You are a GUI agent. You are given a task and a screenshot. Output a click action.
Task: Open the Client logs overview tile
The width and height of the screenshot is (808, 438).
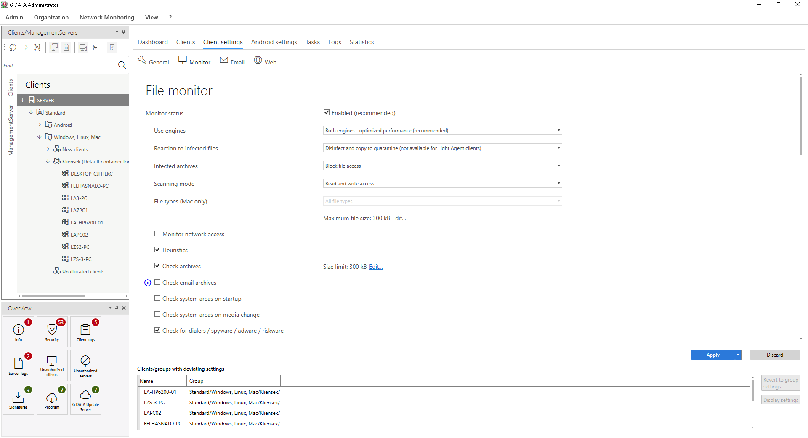(86, 332)
